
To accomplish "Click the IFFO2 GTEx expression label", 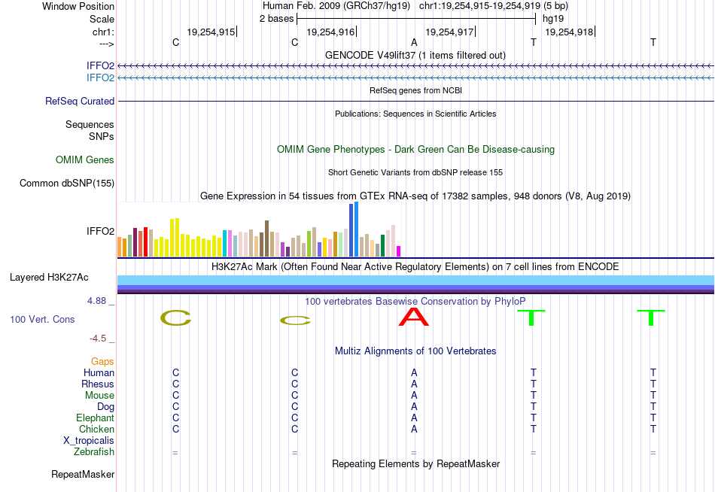I will 100,231.
